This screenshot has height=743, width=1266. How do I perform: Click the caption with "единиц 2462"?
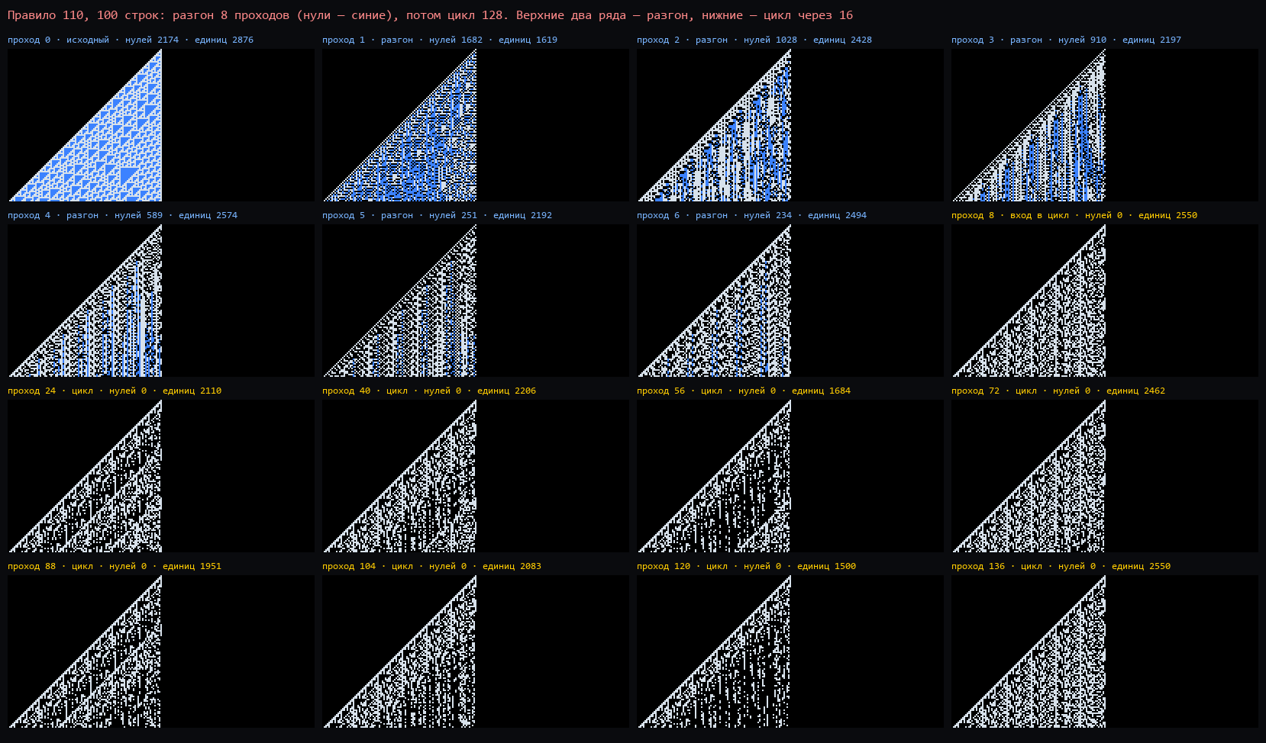[1058, 391]
